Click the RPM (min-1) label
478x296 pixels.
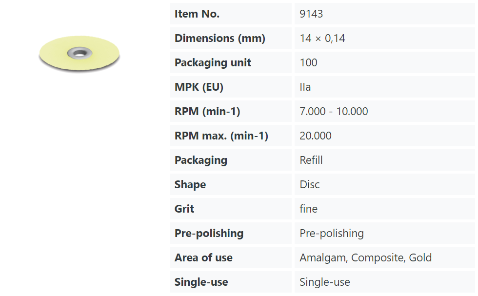207,111
